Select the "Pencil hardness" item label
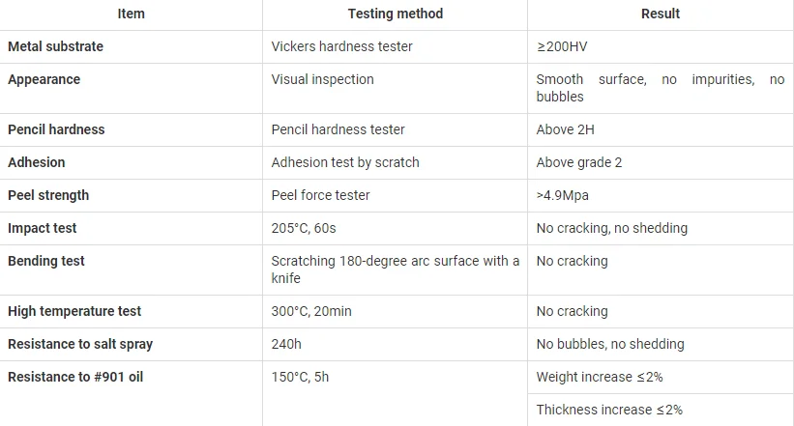The image size is (794, 426). (56, 129)
